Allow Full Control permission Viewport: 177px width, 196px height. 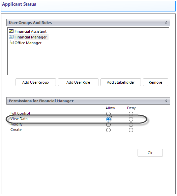(x=108, y=114)
